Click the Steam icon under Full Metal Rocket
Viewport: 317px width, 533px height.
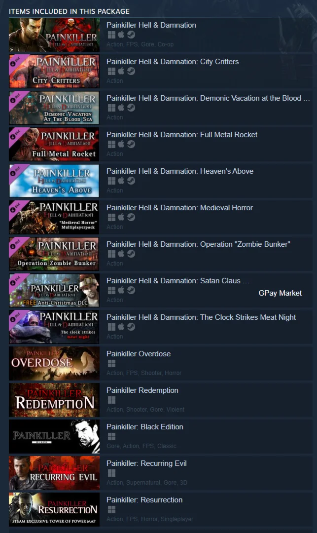(131, 144)
